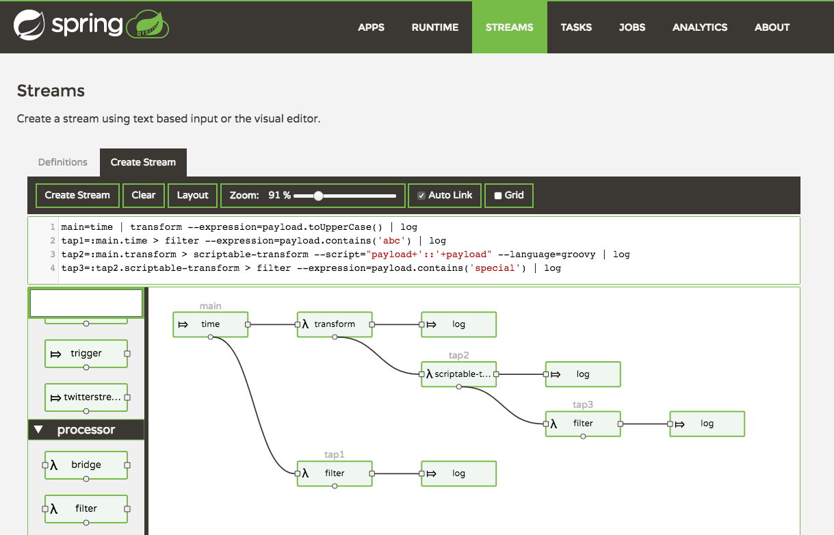Select the scriptable-transform node
This screenshot has height=535, width=834.
coord(459,374)
